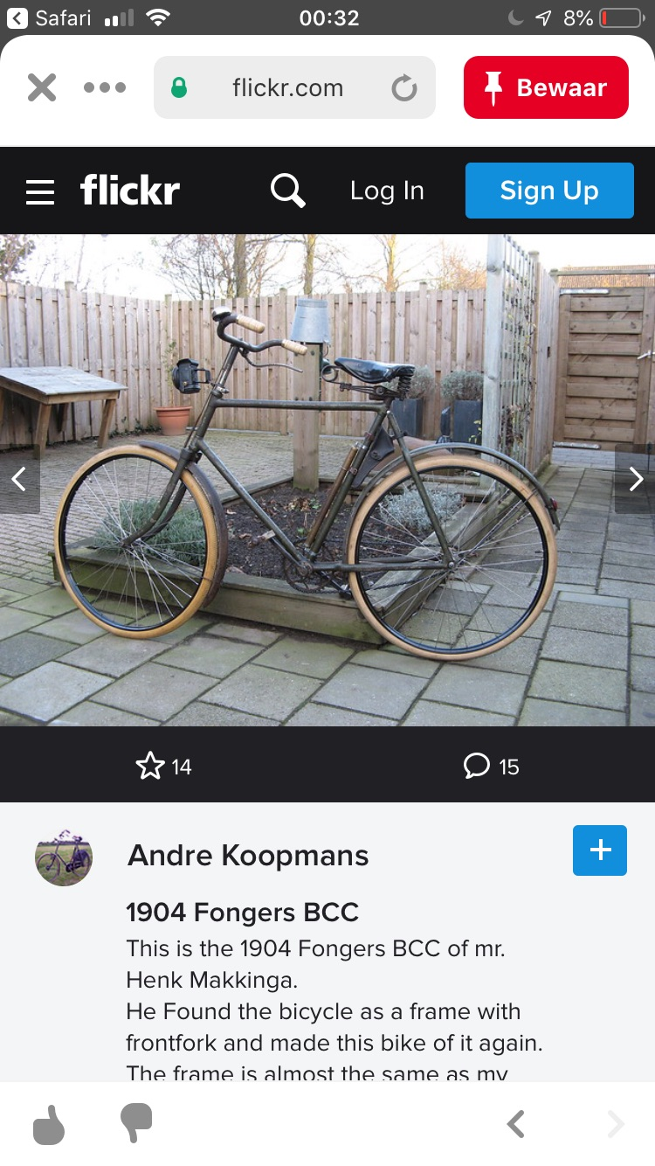Close the in-app browser with X
This screenshot has width=655, height=1166.
tap(41, 87)
